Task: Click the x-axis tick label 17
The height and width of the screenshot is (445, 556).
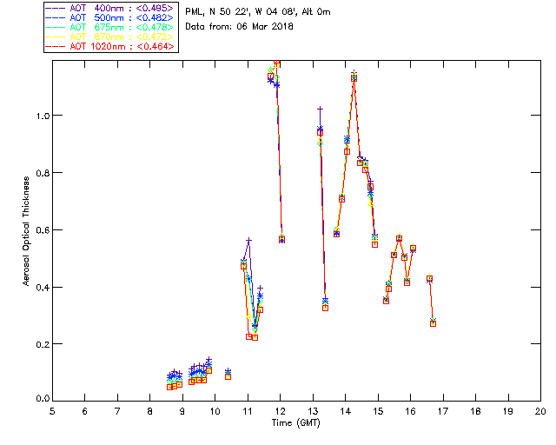Action: tap(443, 411)
